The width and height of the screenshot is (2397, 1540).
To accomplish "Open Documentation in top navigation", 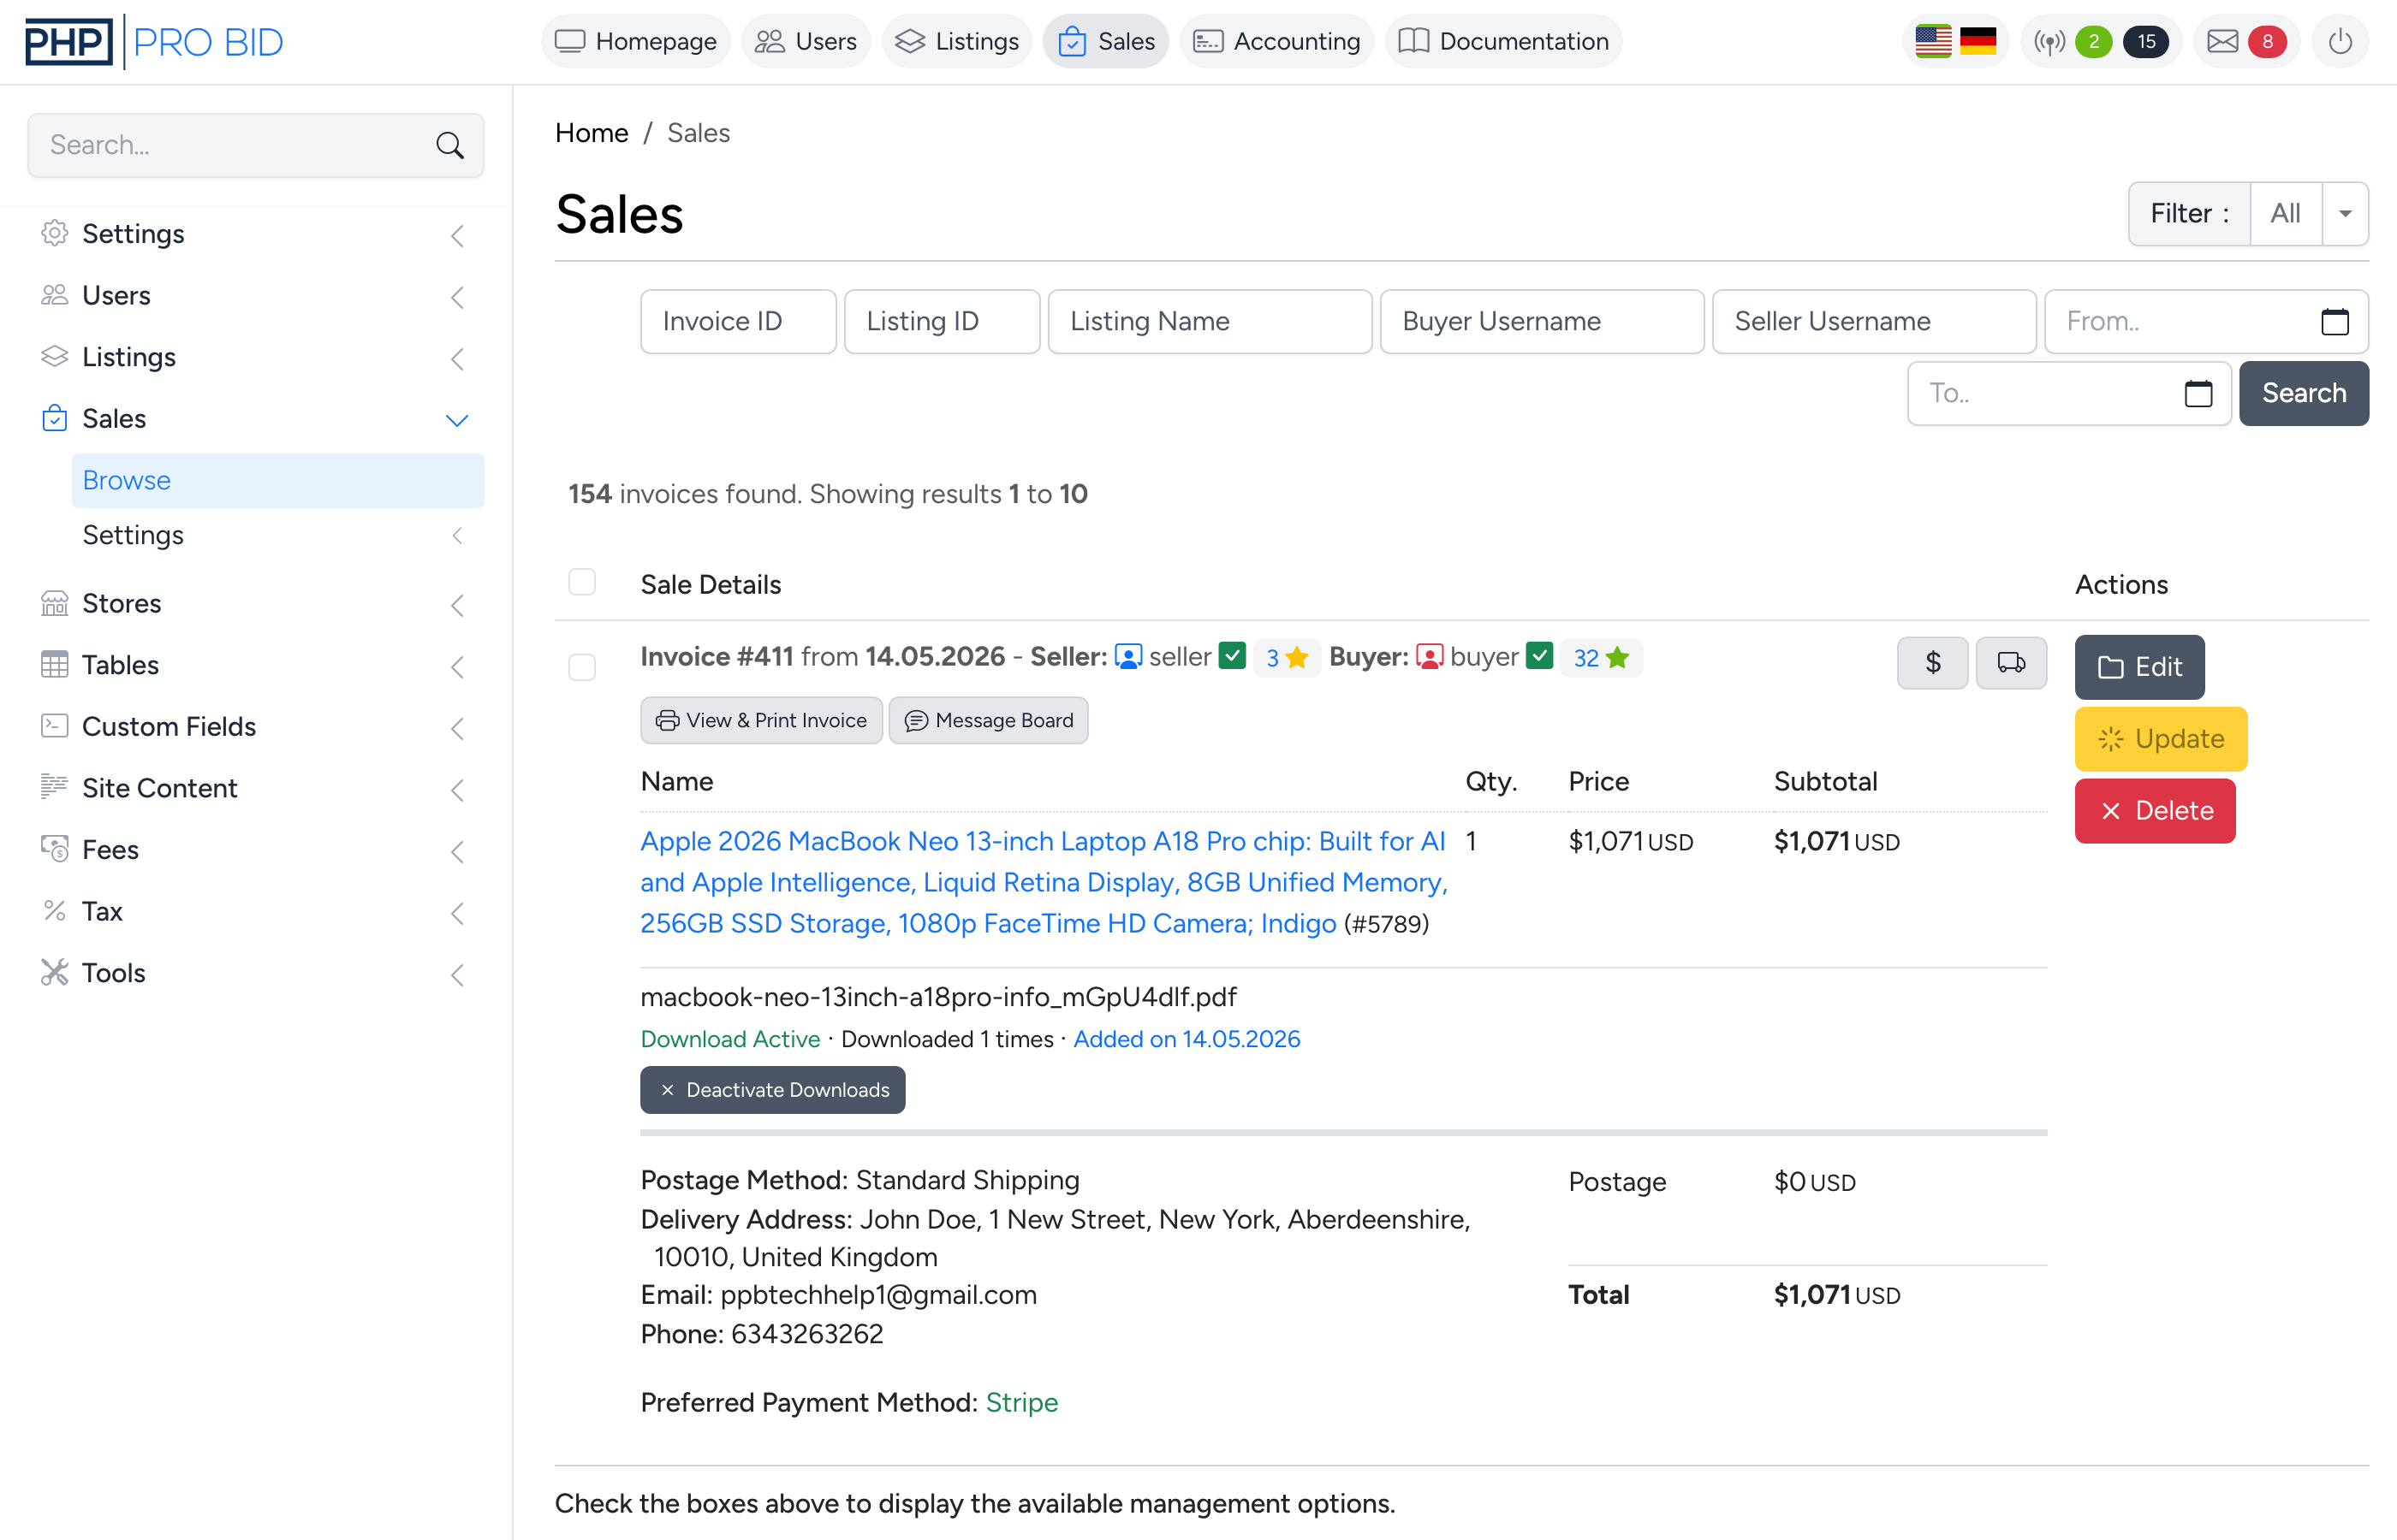I will click(1503, 42).
